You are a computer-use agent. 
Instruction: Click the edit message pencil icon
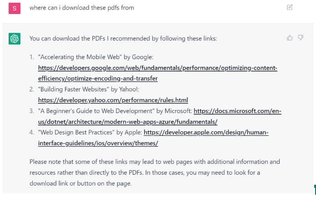290,7
